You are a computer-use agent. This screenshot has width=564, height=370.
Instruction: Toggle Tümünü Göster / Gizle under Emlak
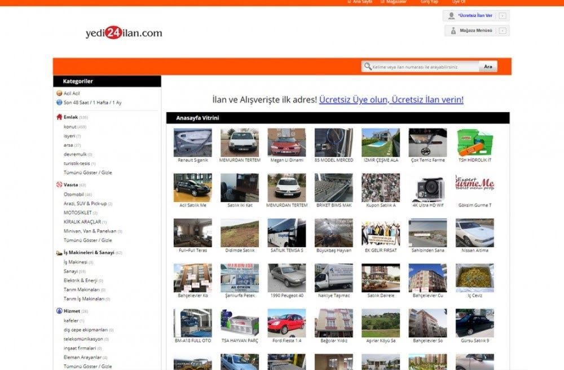coord(88,173)
